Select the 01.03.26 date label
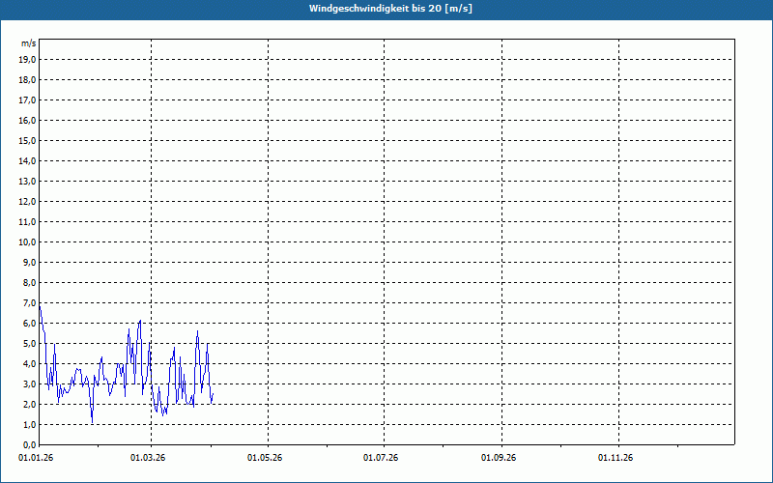Screen dimensions: 773x483 pos(148,458)
